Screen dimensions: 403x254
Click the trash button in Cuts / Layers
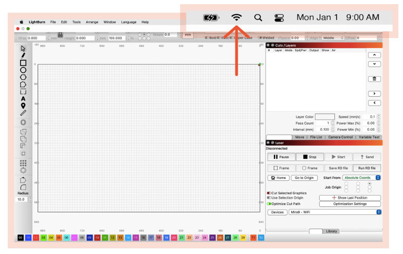coord(374,79)
